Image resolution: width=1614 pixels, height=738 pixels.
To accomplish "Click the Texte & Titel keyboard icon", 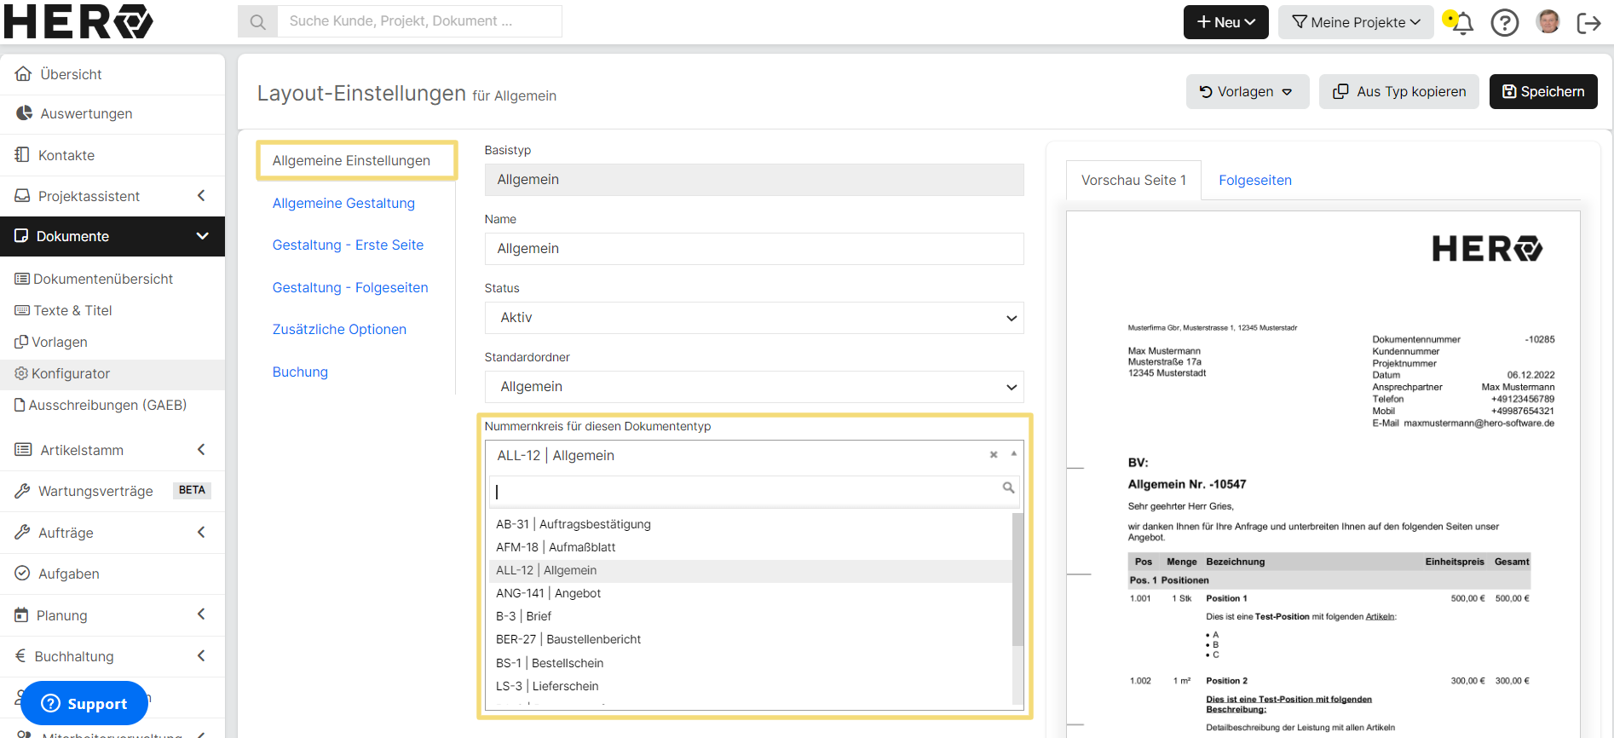I will (x=22, y=310).
